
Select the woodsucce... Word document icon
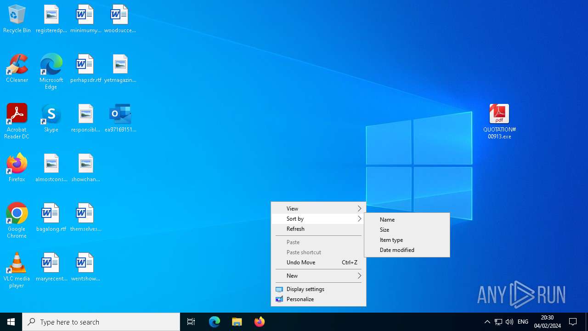[x=120, y=19]
